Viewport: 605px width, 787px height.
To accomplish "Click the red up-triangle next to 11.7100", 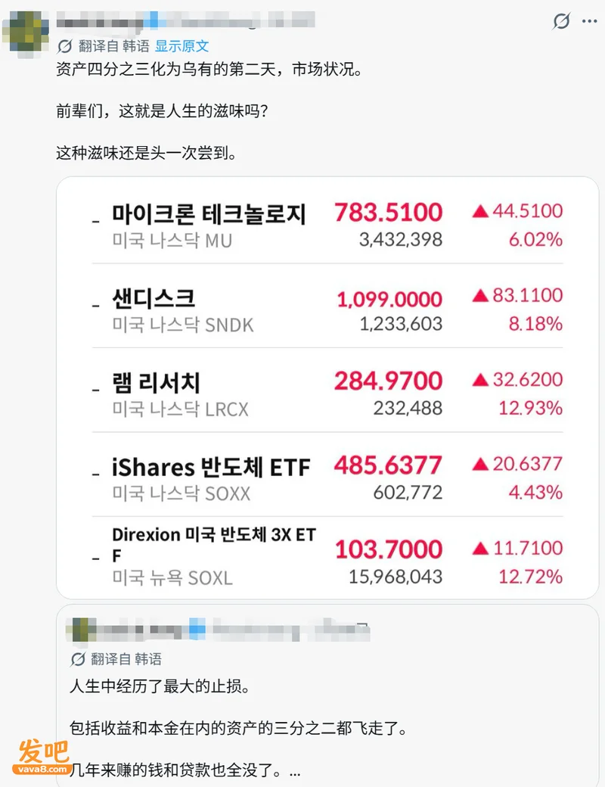I will (480, 549).
